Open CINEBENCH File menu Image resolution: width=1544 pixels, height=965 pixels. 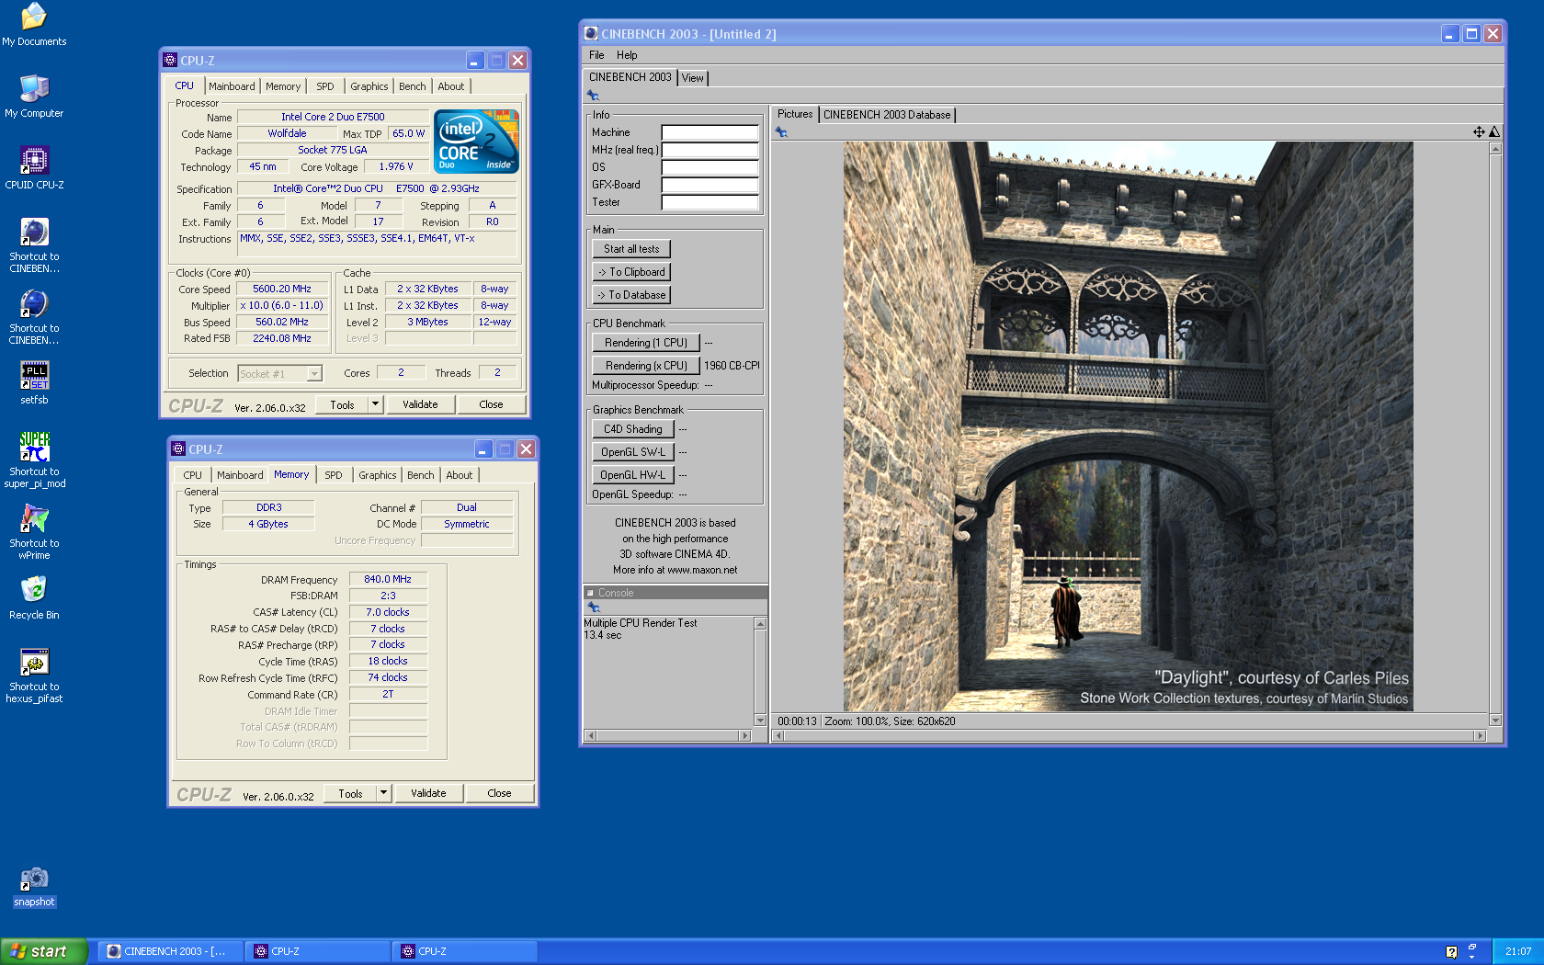[596, 55]
